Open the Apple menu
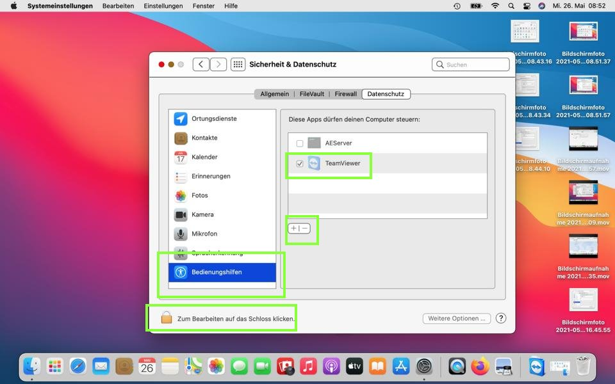Image resolution: width=615 pixels, height=384 pixels. (x=13, y=6)
